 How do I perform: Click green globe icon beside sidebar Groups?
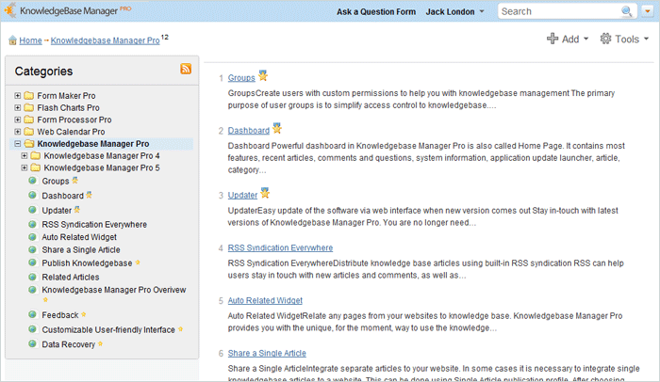(x=32, y=181)
